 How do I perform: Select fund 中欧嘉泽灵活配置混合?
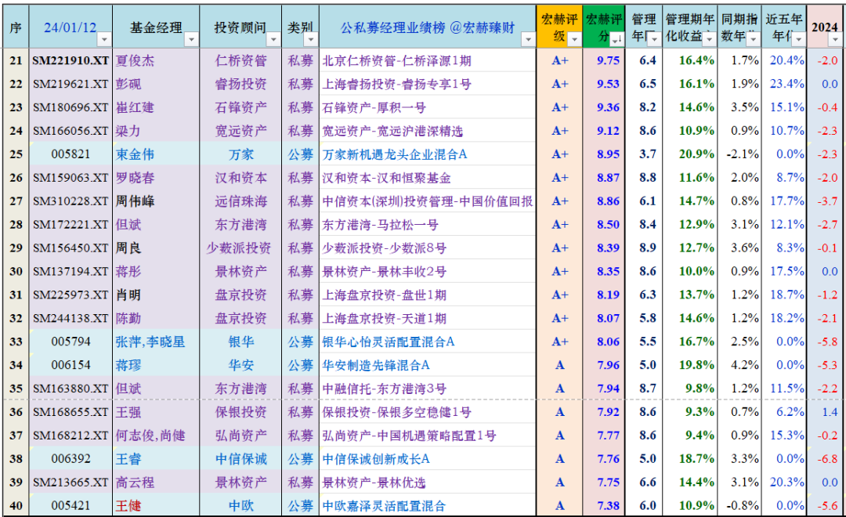[384, 506]
